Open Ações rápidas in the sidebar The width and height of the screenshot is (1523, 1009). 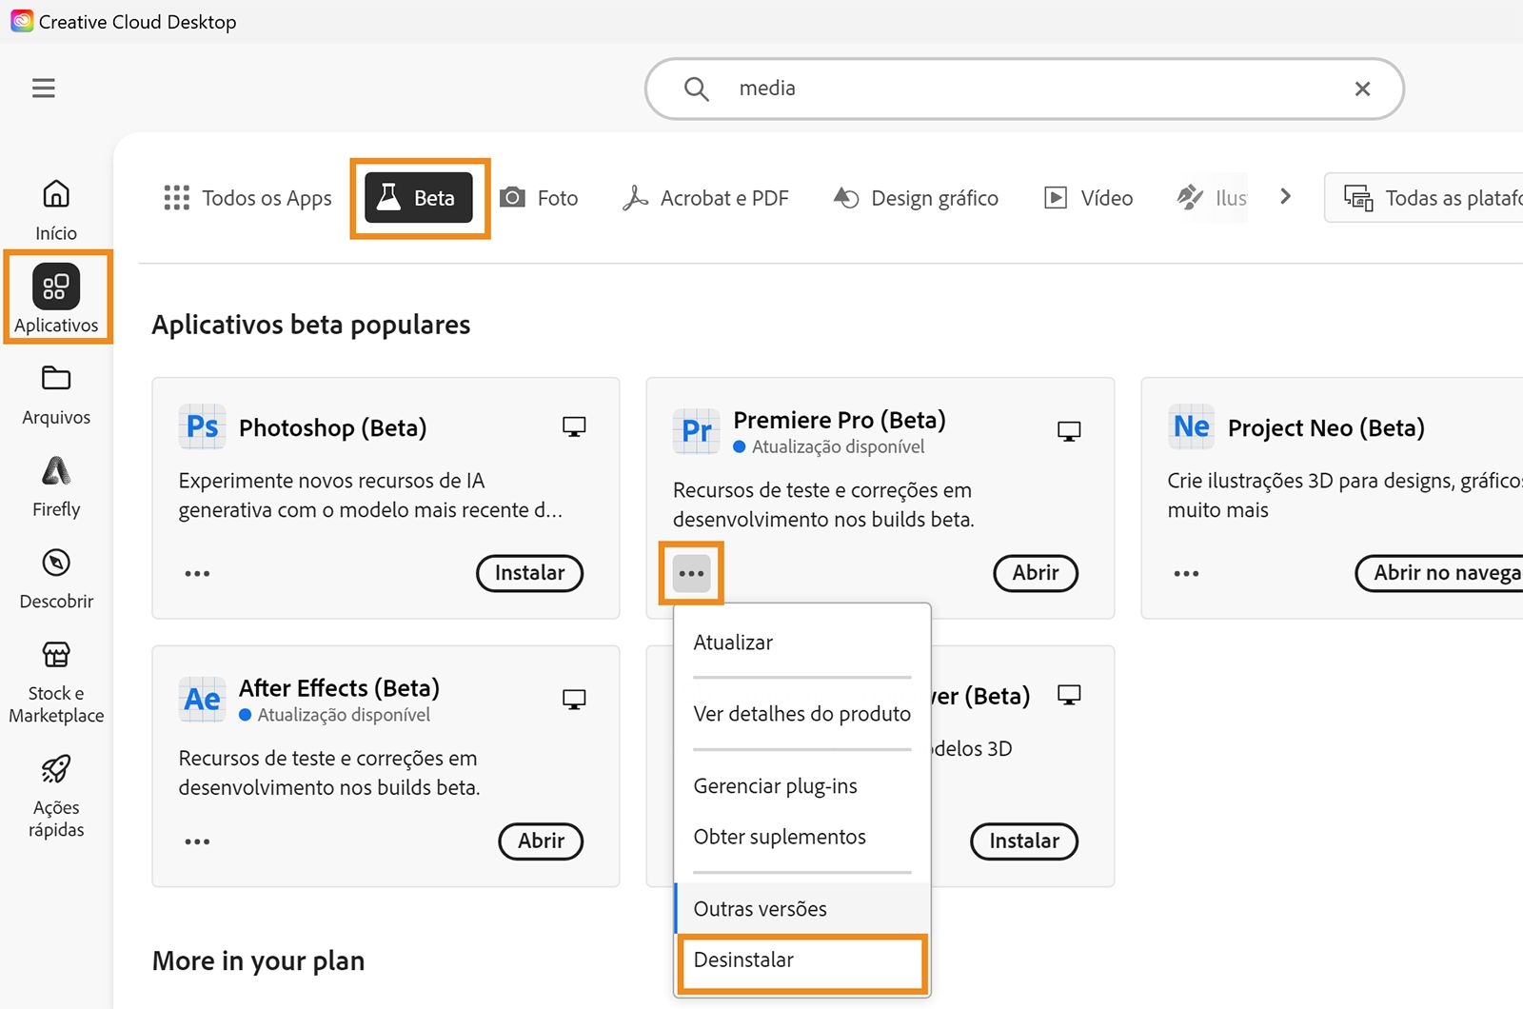(x=56, y=797)
